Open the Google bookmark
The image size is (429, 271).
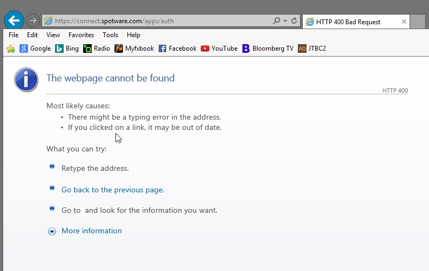point(35,48)
